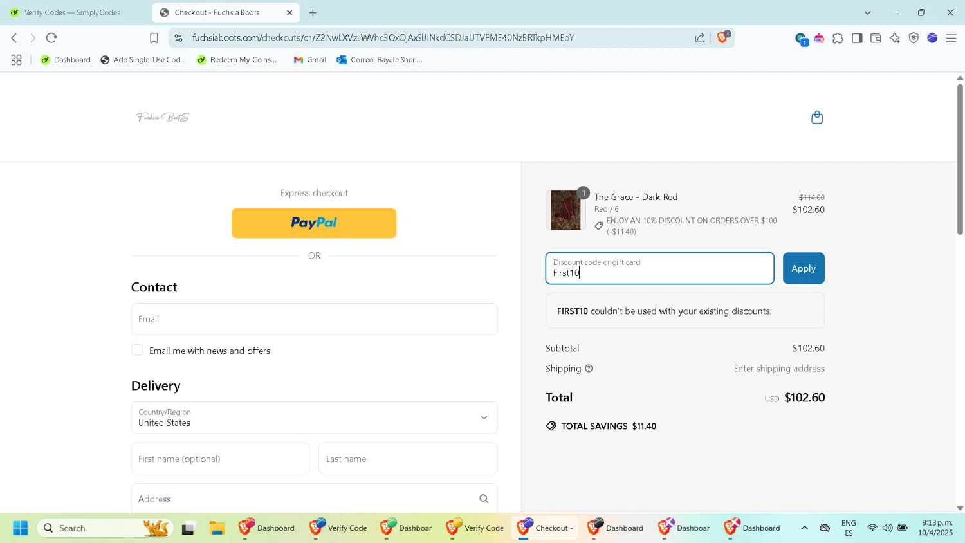Open the clock showing 9:13 p.m.
The image size is (965, 543).
[x=937, y=528]
